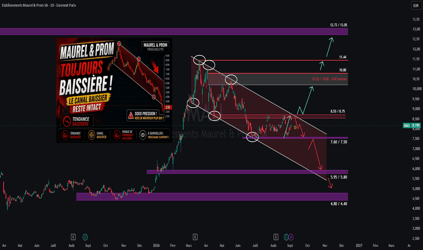Click the green MAU ticker tag
This screenshot has height=250, width=423.
pyautogui.click(x=407, y=125)
